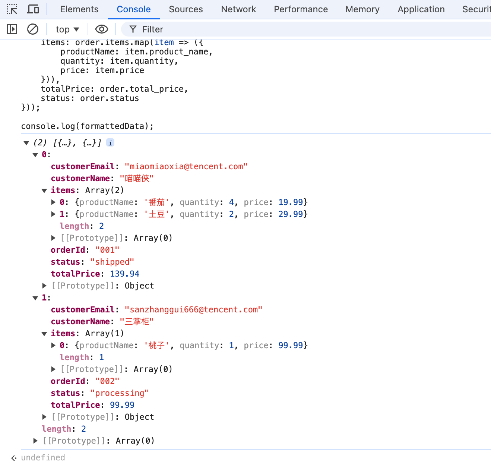Open the Sources tab
The width and height of the screenshot is (491, 463).
pyautogui.click(x=186, y=9)
